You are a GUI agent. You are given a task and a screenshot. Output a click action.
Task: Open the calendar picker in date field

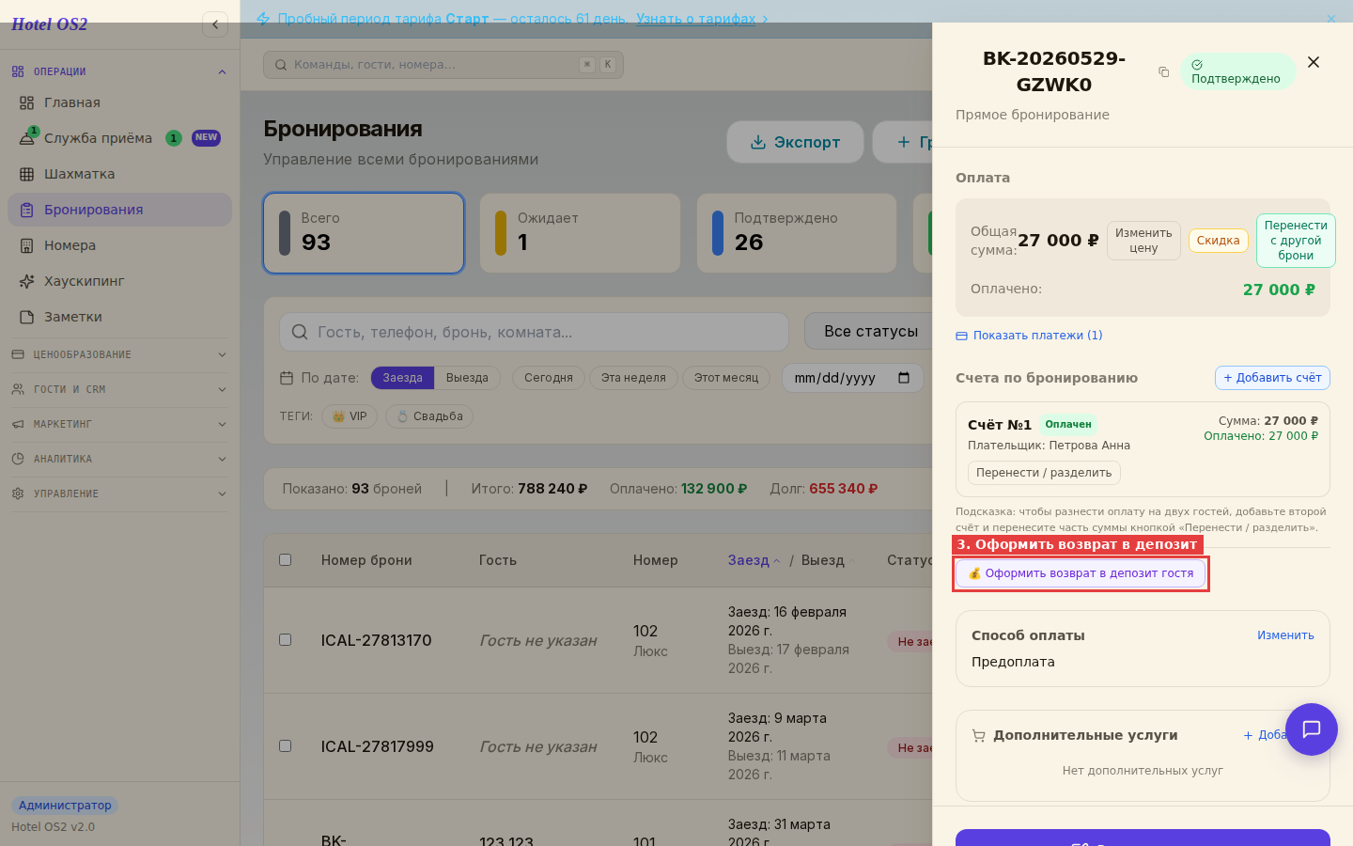(x=904, y=378)
